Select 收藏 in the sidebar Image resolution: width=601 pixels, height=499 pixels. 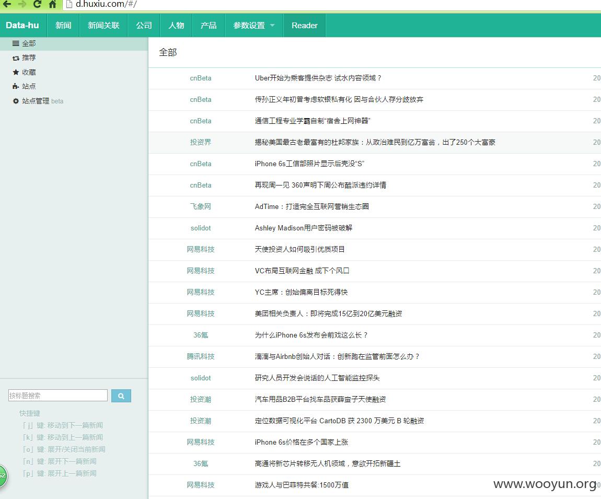click(29, 72)
